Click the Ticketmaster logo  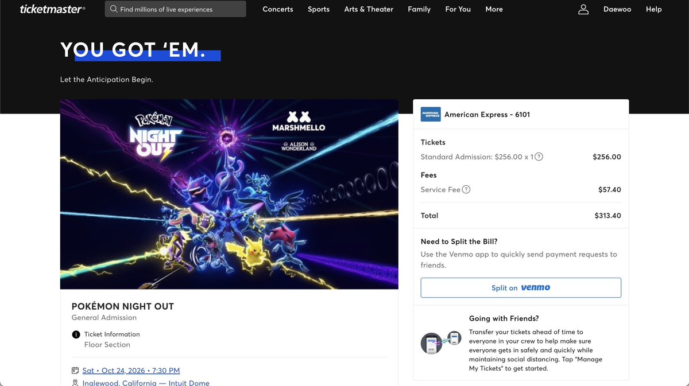point(53,9)
